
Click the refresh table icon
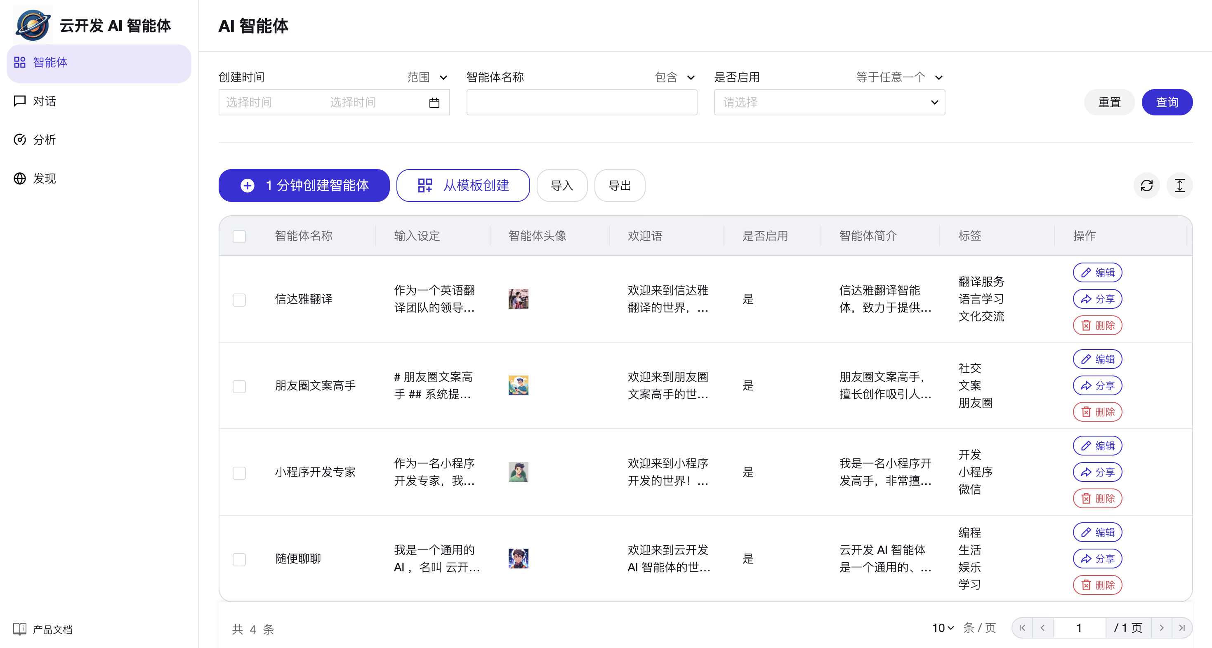pos(1146,186)
